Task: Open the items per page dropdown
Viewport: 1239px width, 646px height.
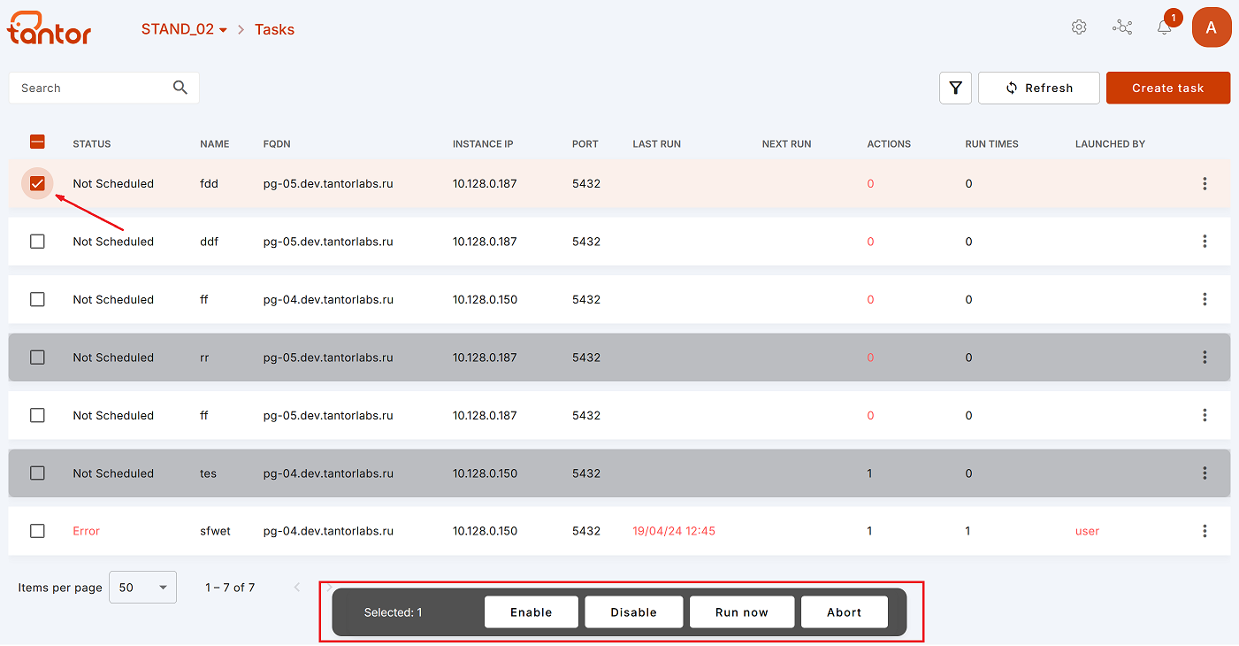Action: pos(142,588)
